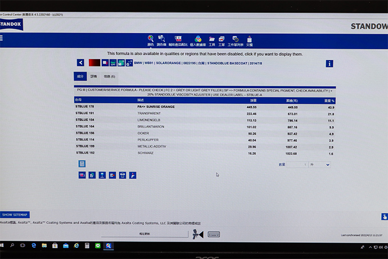Select the STBLUE 114 row

205,140
